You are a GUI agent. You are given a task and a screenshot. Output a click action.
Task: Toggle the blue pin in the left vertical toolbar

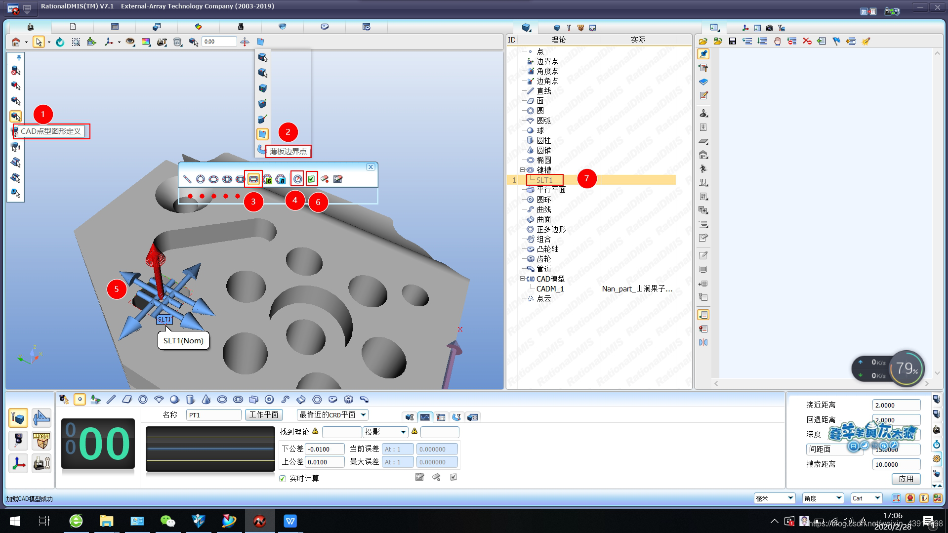pyautogui.click(x=19, y=57)
